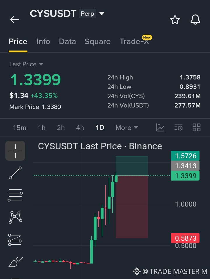Click the 24h Vol(USDT) value 277.57M
The image size is (210, 279).
pos(188,105)
